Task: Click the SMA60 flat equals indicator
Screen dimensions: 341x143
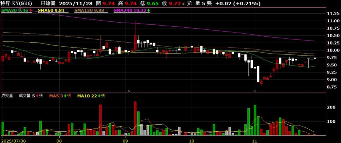Action: (x=67, y=11)
